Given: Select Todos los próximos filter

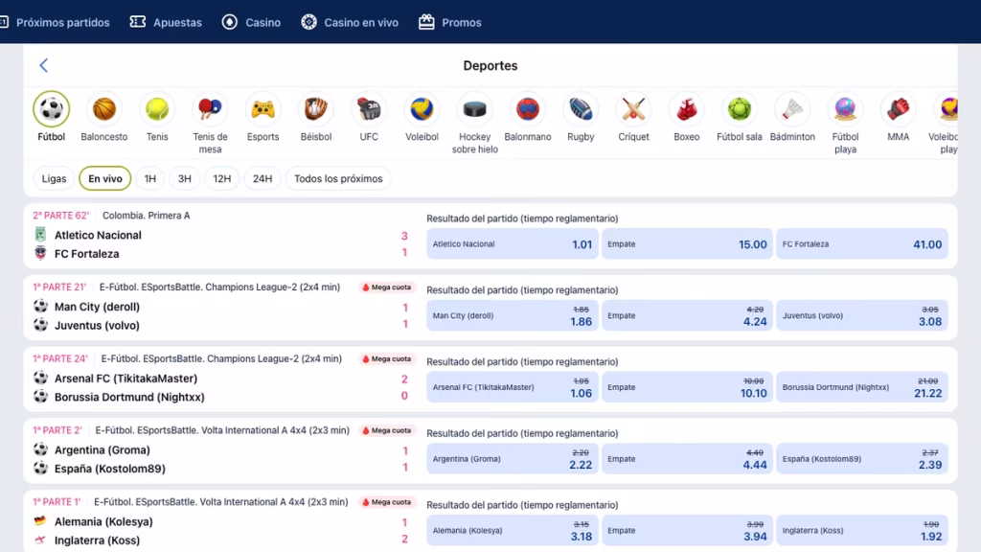Looking at the screenshot, I should (338, 178).
